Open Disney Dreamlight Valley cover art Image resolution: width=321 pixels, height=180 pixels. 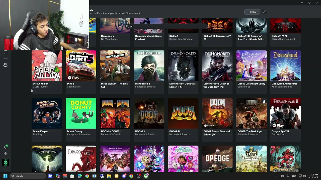click(x=251, y=65)
